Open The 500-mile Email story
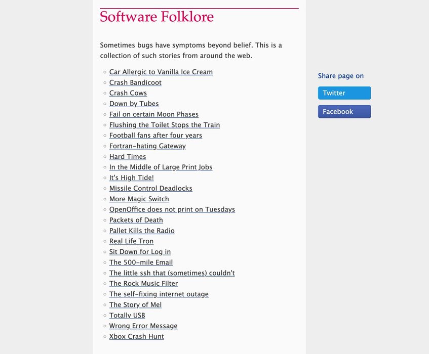 pos(141,262)
